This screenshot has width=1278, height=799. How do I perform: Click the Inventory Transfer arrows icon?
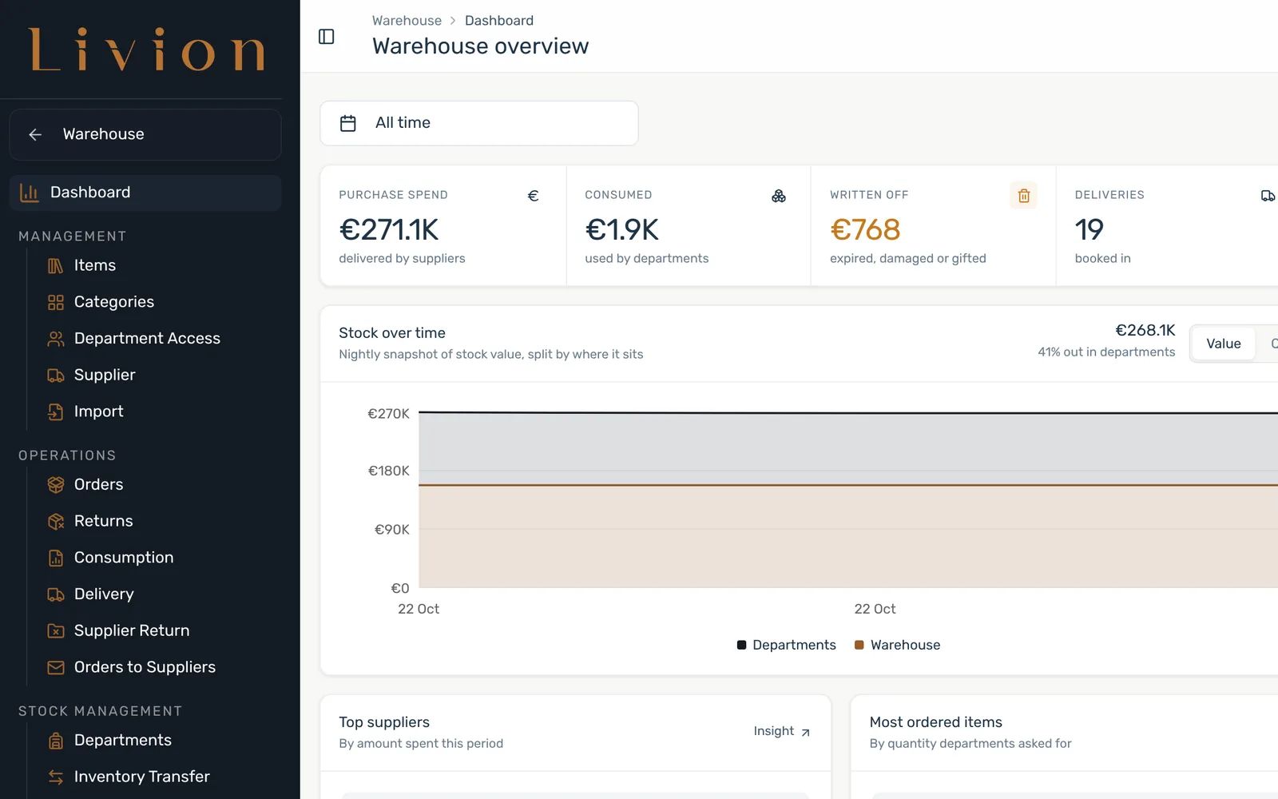coord(55,777)
